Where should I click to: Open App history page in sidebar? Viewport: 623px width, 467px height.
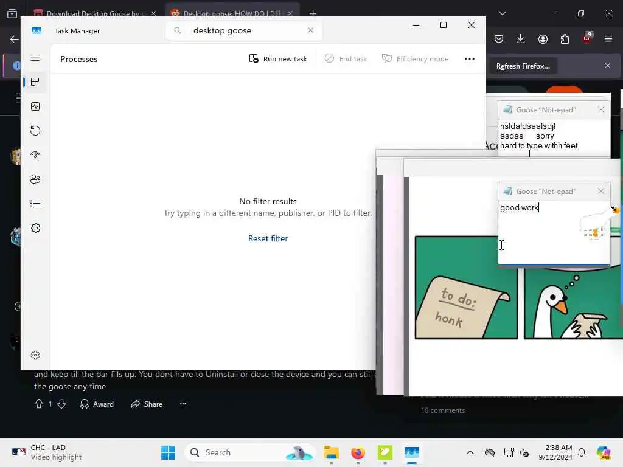(35, 131)
